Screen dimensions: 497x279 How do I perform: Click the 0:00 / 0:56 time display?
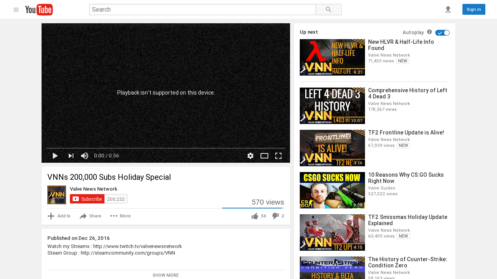[106, 156]
